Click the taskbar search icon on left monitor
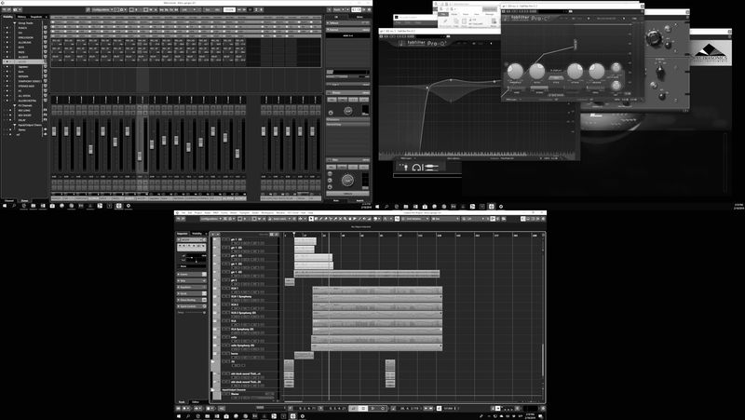 [13, 206]
